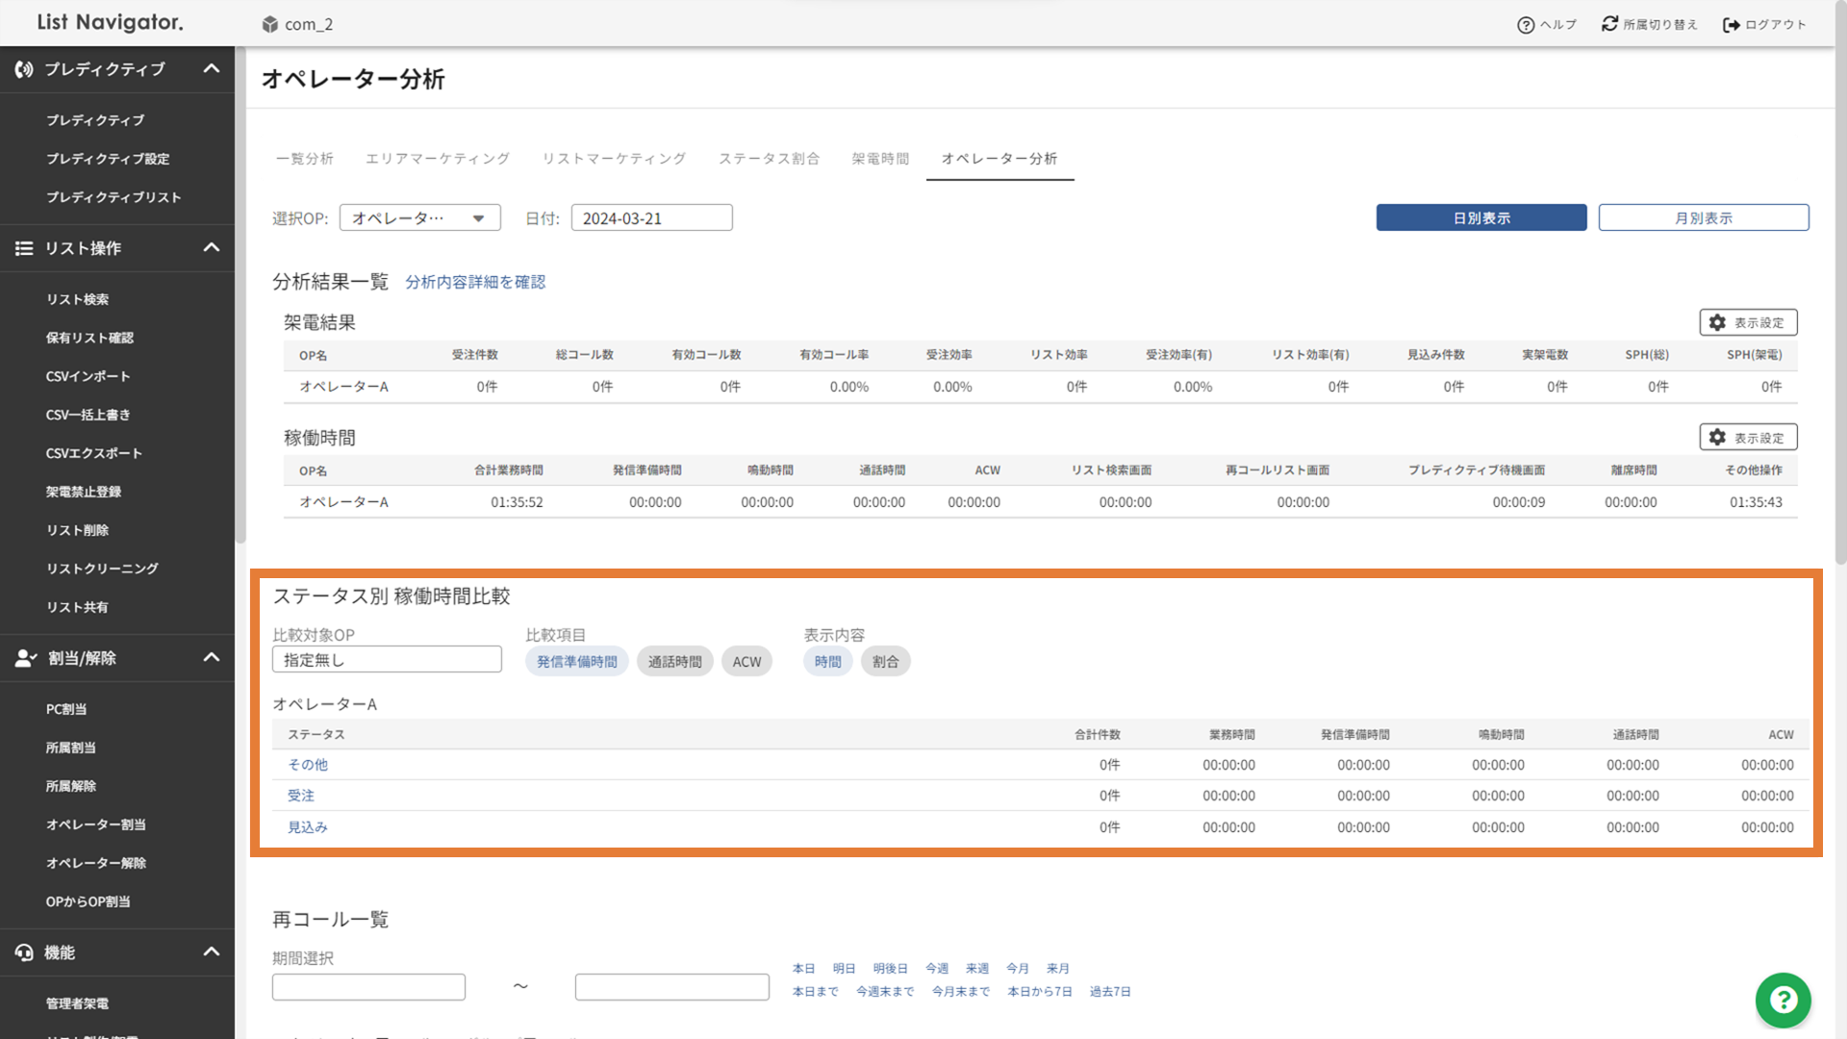Click the com_2 cube icon

click(x=270, y=25)
